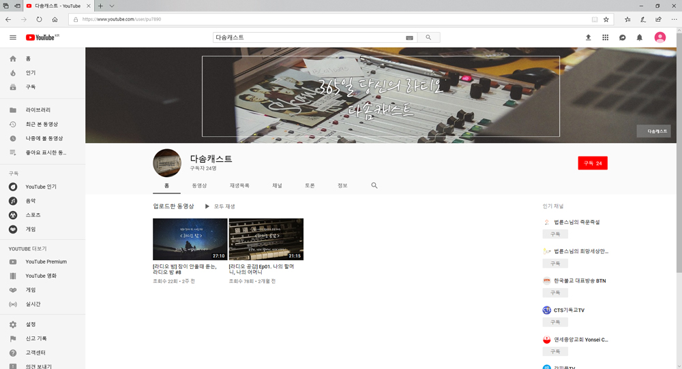Screen dimensions: 682x369
Task: Open the browser reading view icon
Action: click(595, 19)
